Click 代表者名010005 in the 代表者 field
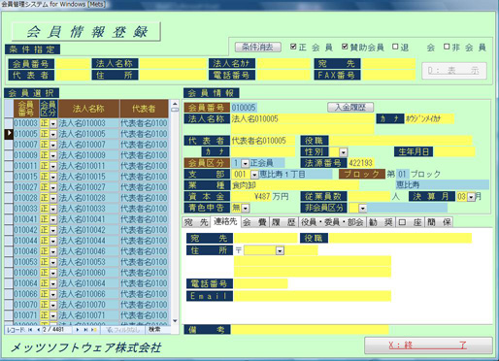The width and height of the screenshot is (499, 361). click(258, 141)
